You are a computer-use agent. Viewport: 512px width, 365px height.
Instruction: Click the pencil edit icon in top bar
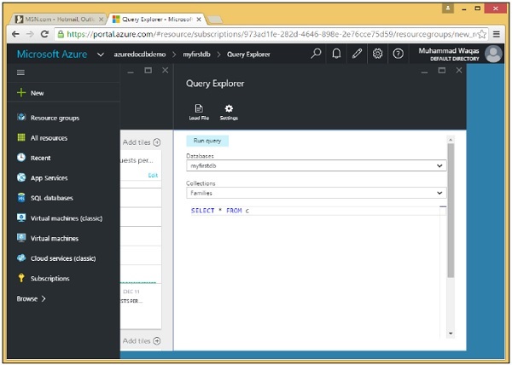click(358, 54)
